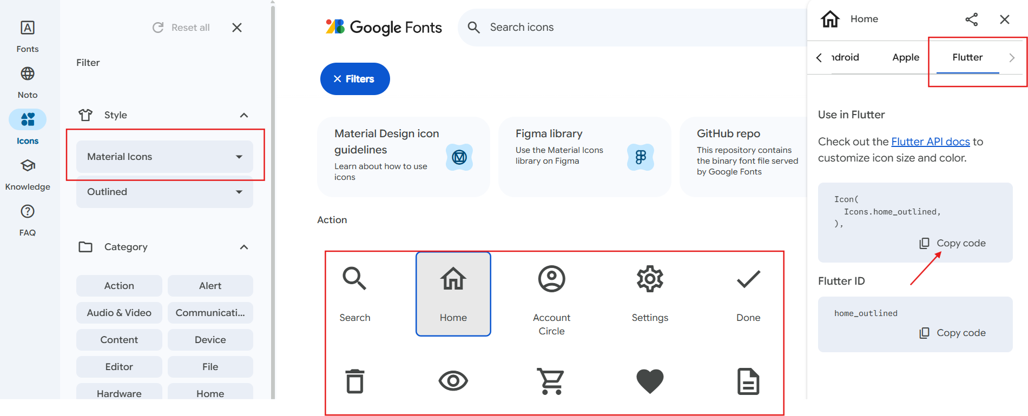The image size is (1028, 416).
Task: Click the Google Fonts logo
Action: pyautogui.click(x=384, y=27)
